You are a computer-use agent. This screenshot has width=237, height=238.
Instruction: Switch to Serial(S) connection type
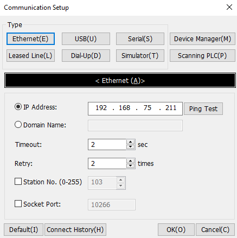[140, 38]
